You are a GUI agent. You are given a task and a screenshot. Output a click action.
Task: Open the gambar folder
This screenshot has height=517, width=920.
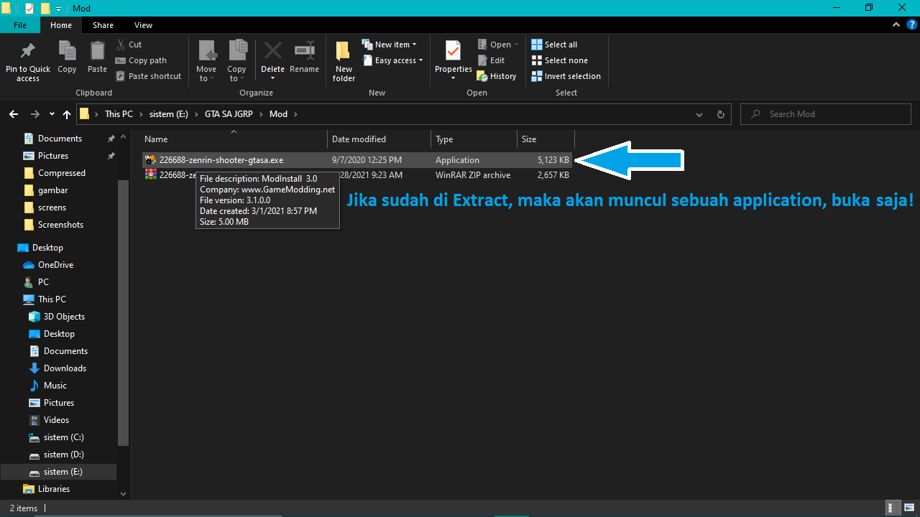point(52,190)
